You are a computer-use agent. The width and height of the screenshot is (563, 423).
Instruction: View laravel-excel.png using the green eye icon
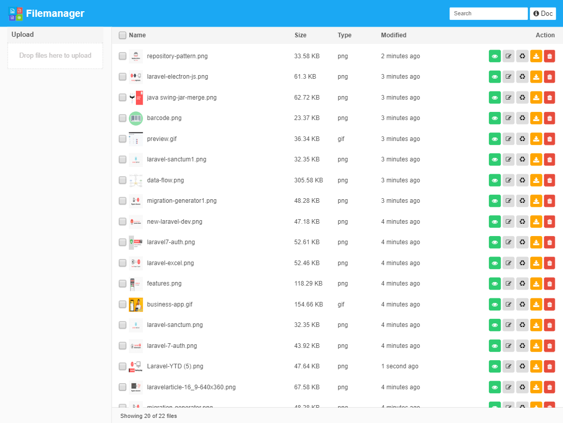495,263
